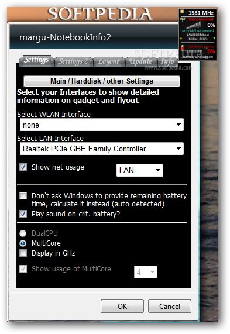Toggle Show usage of MultiCore checkbox
Image resolution: width=230 pixels, height=334 pixels.
click(x=23, y=269)
